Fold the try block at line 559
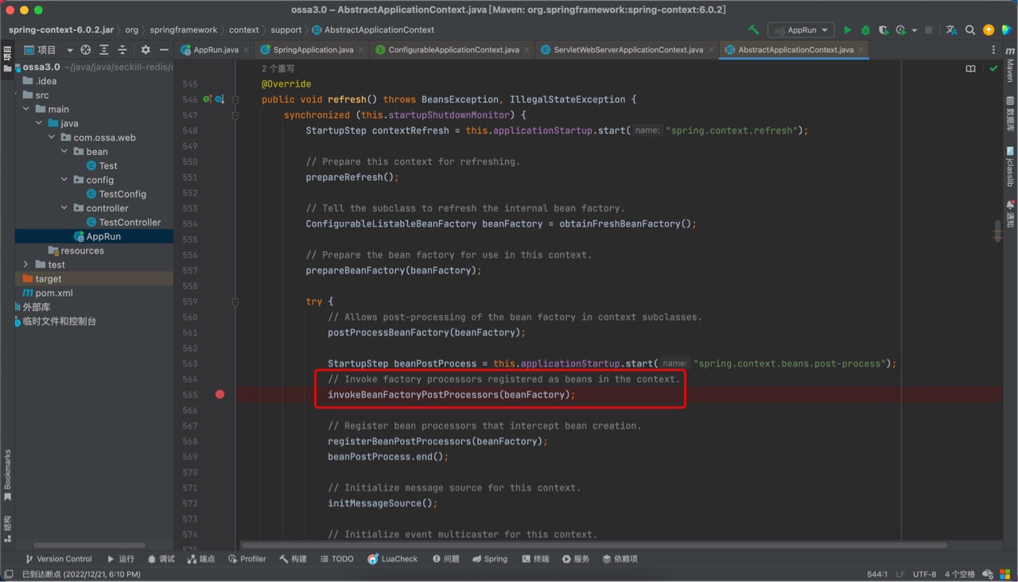This screenshot has width=1018, height=582. click(x=235, y=302)
